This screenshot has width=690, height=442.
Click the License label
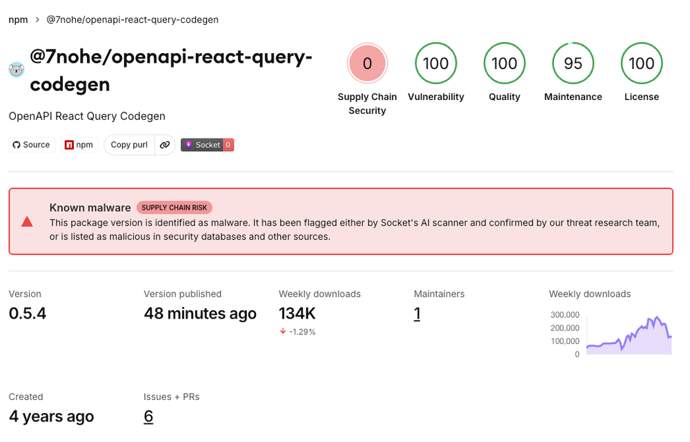coord(642,97)
